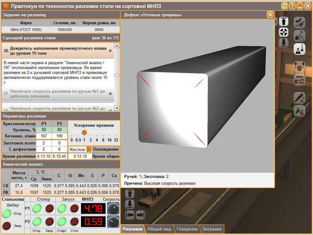Screen dimensions: 313x235
Task: Click the camera down arrow in the 3D view
Action: [x=130, y=204]
